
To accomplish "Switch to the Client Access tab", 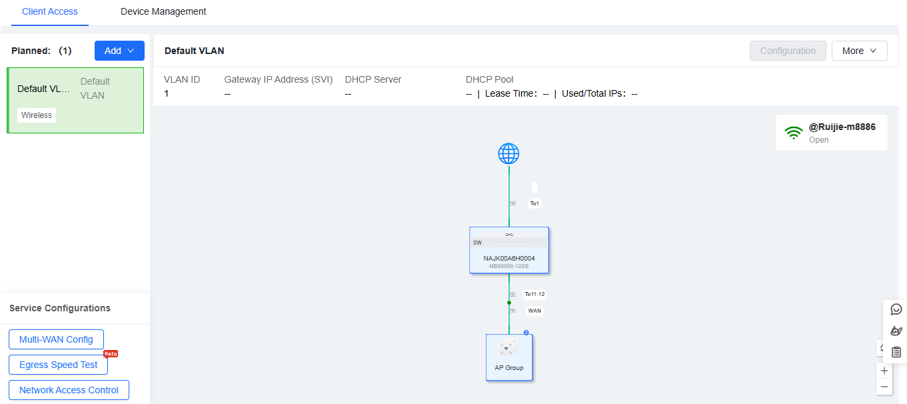I will (50, 11).
